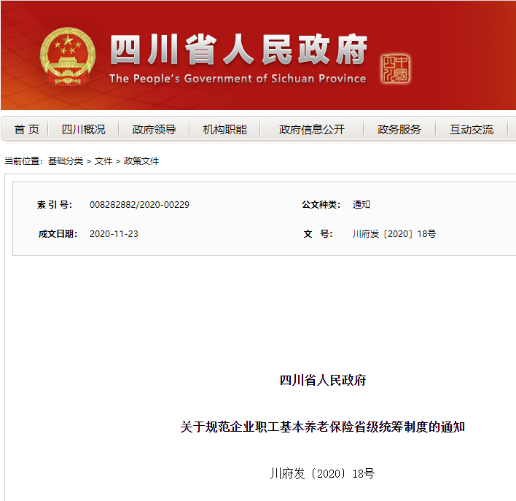This screenshot has width=516, height=501.
Task: Click the national emblem icon in header
Action: tap(67, 56)
